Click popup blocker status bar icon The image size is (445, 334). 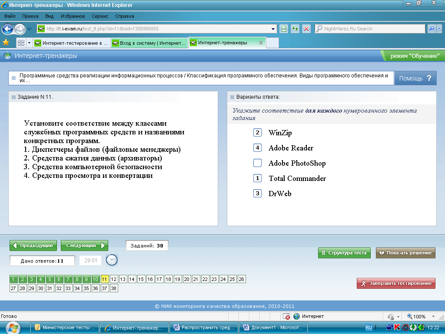[x=287, y=317]
